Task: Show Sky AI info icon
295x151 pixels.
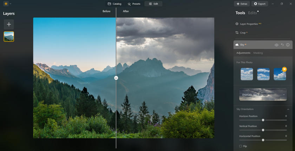Action: (x=288, y=45)
